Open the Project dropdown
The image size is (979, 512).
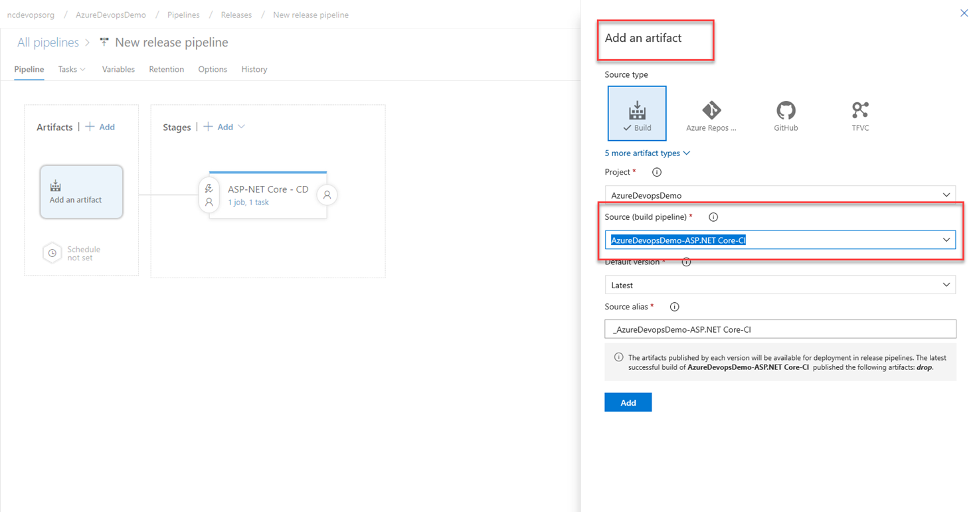(780, 195)
